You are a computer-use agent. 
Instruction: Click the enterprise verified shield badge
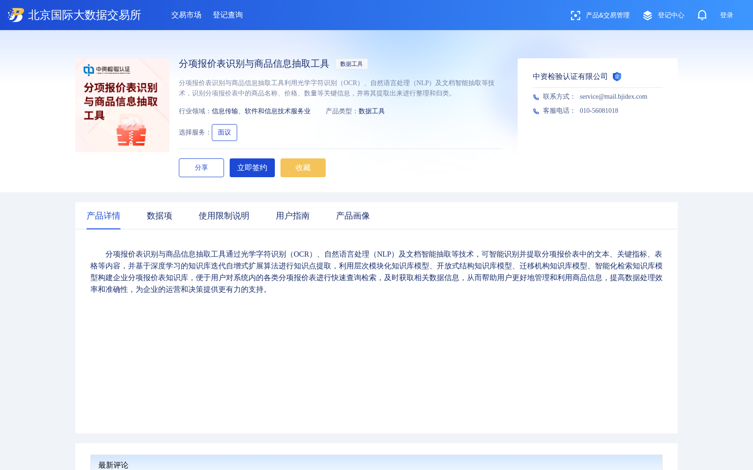617,77
